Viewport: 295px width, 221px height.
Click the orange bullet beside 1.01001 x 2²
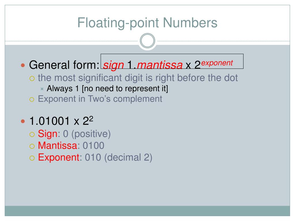tap(23, 121)
